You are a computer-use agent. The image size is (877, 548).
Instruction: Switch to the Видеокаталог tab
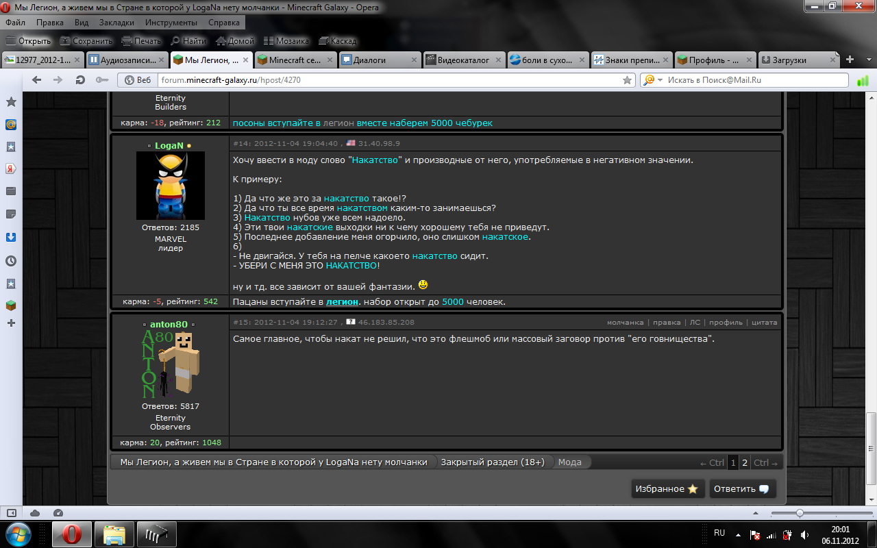[x=463, y=60]
